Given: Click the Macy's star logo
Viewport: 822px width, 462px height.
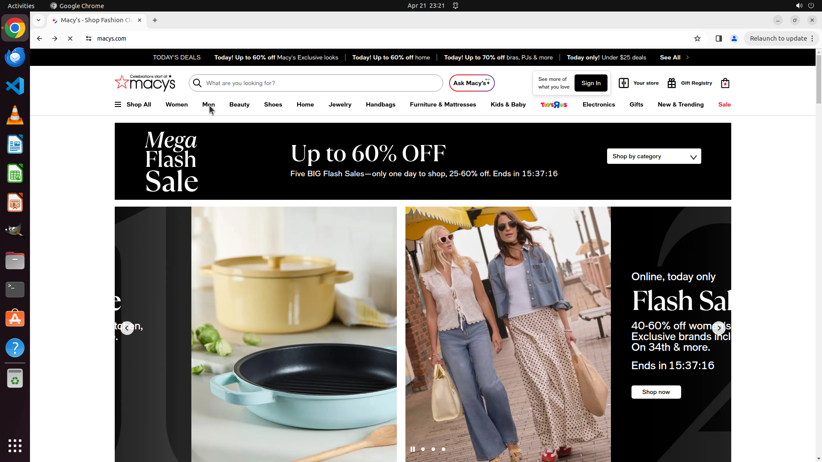Looking at the screenshot, I should click(122, 82).
